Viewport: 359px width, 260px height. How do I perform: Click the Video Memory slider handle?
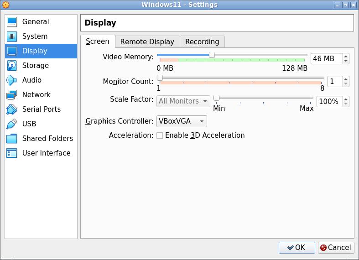[212, 55]
